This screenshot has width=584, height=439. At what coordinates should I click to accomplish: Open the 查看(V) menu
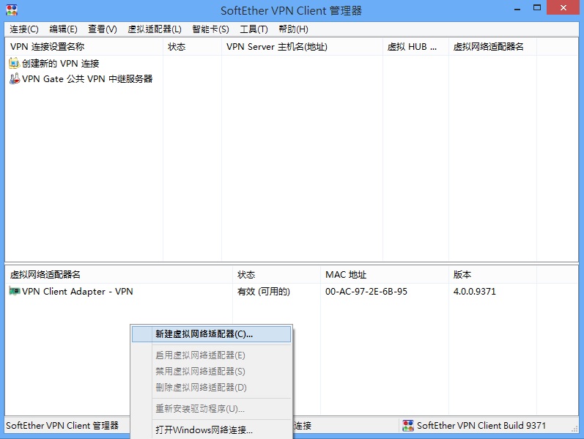(103, 29)
